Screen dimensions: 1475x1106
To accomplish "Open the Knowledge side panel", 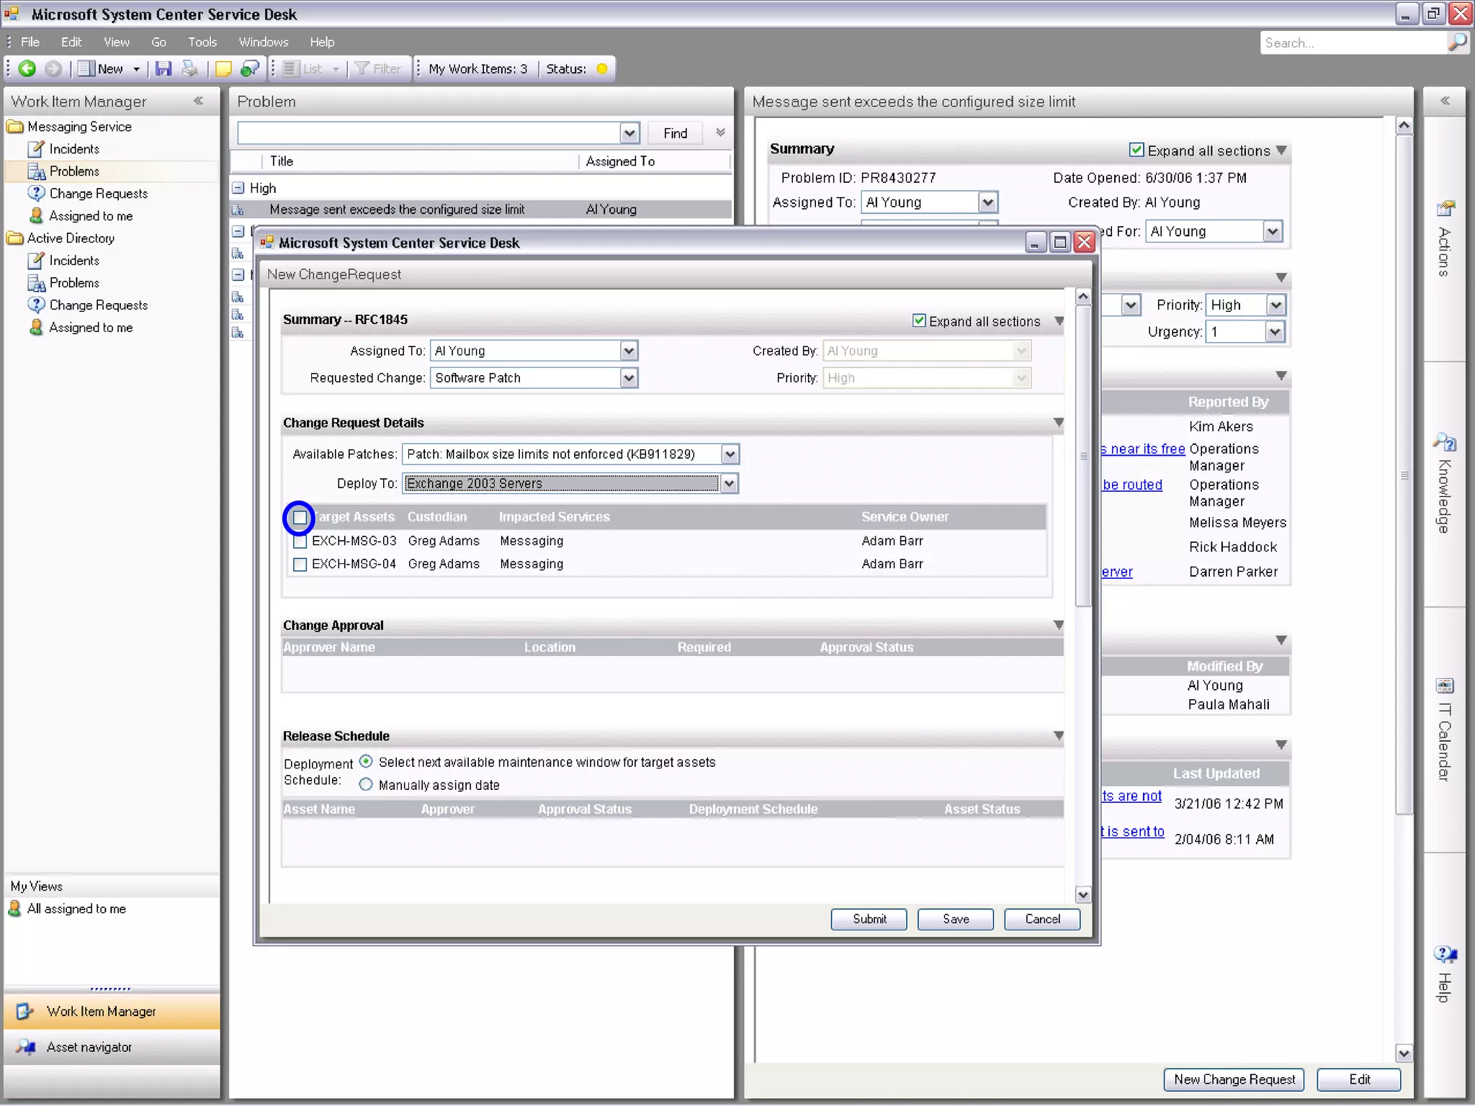I will tap(1444, 484).
